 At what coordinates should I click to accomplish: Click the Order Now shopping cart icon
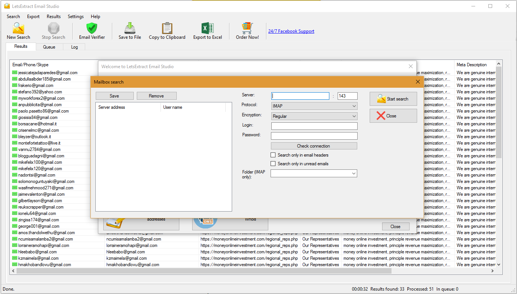tap(247, 29)
